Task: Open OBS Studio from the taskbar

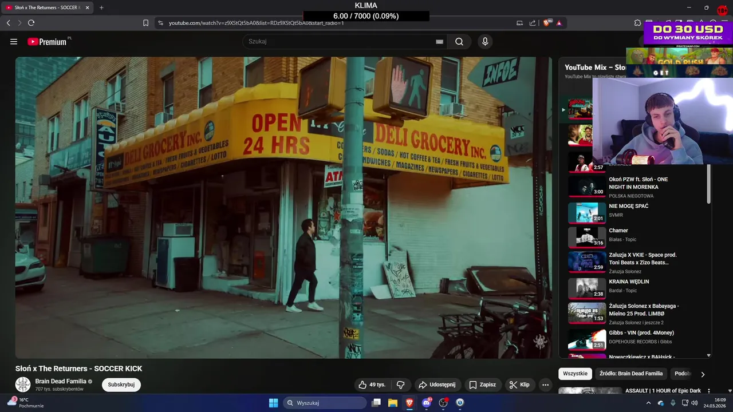Action: [x=443, y=403]
